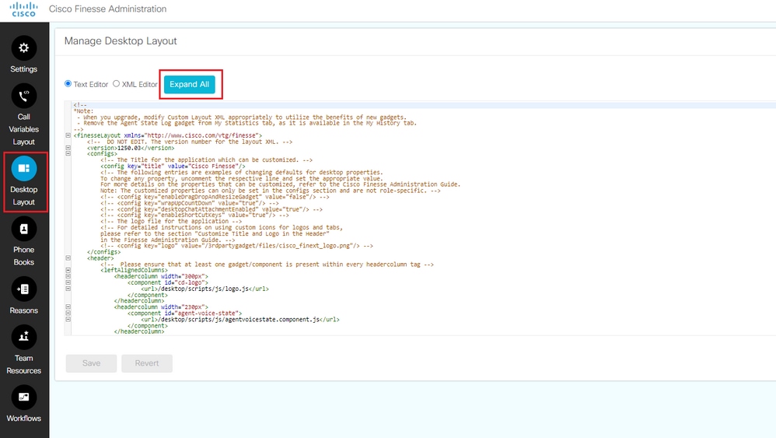Click the cisco_finext_logo.png config line
Image resolution: width=776 pixels, height=438 pixels.
(x=236, y=246)
